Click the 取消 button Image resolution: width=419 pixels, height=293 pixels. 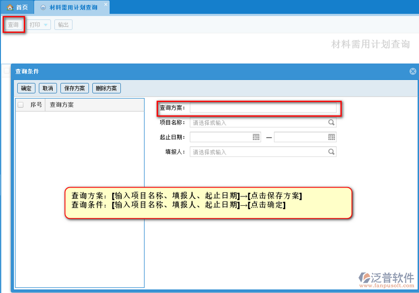coord(48,88)
